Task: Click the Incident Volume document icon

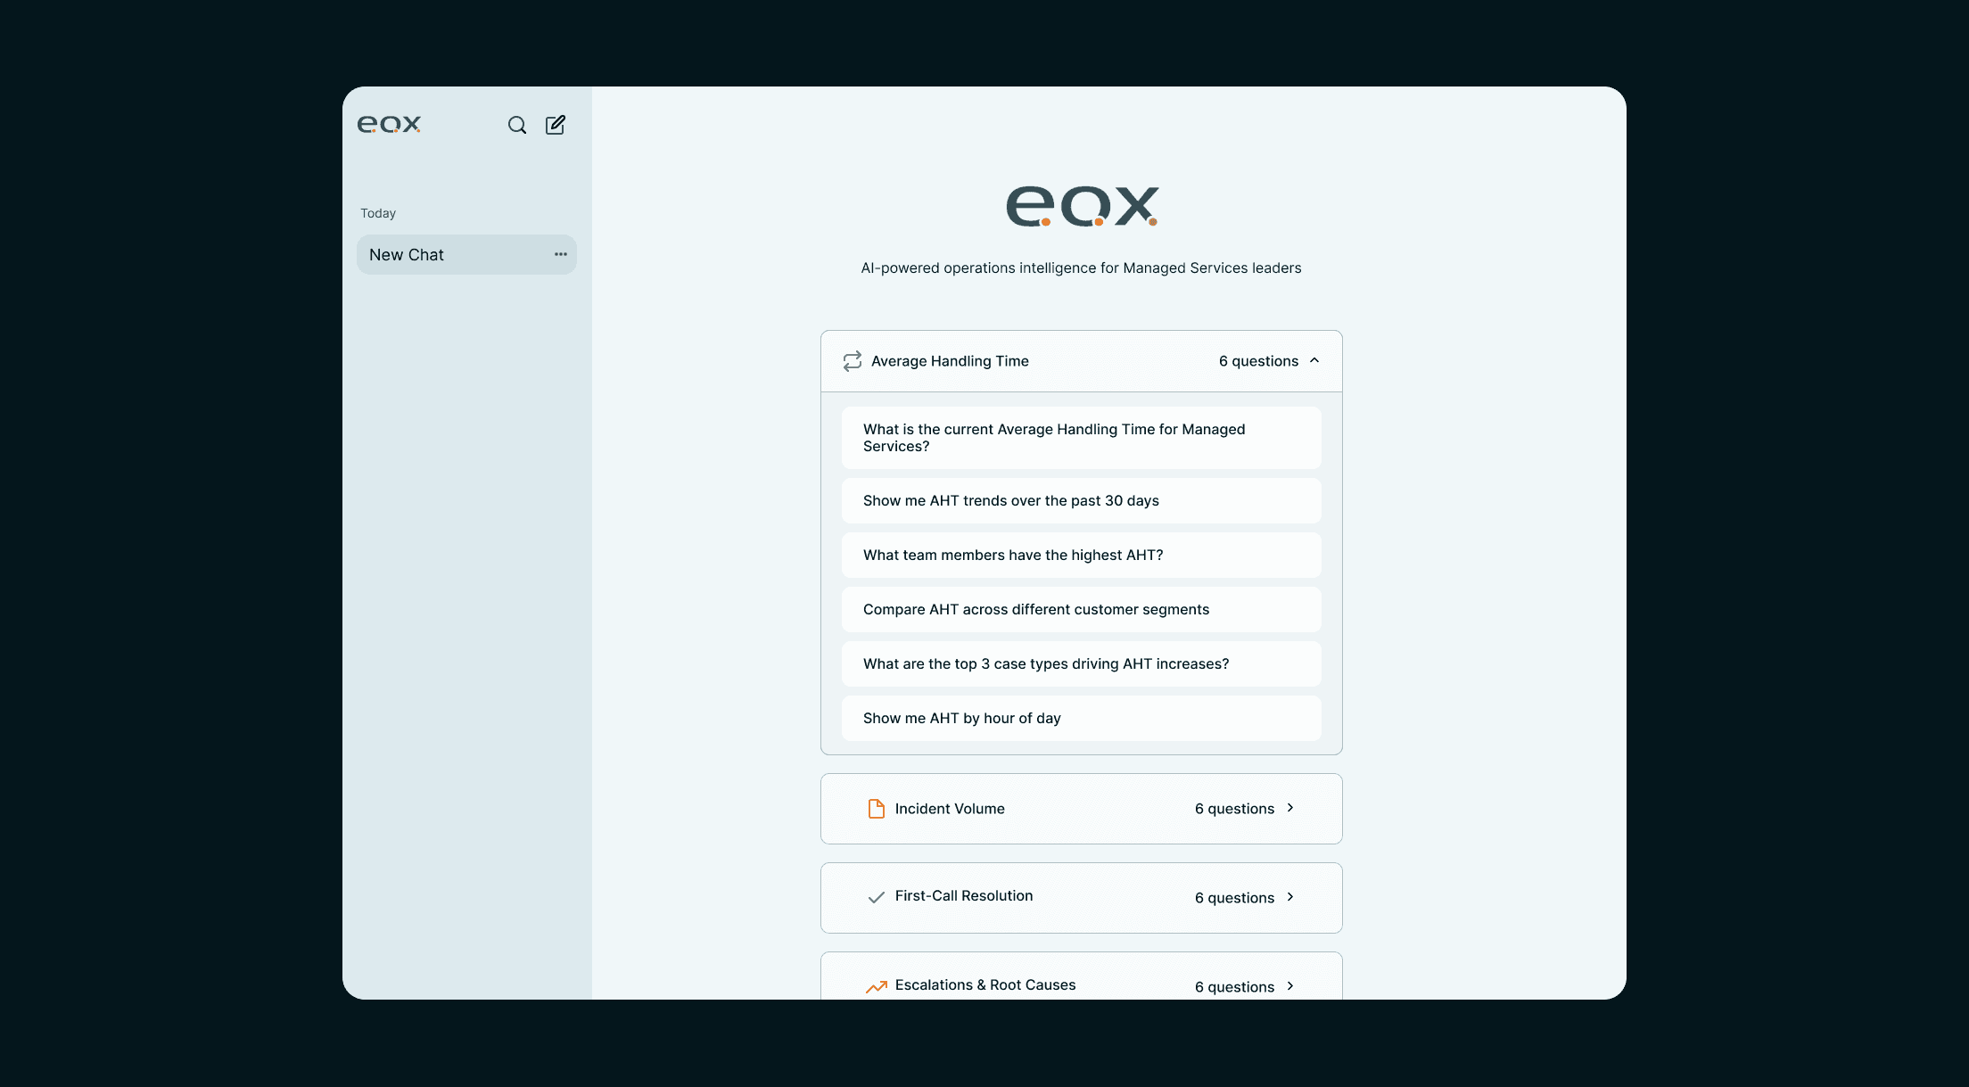Action: 877,809
